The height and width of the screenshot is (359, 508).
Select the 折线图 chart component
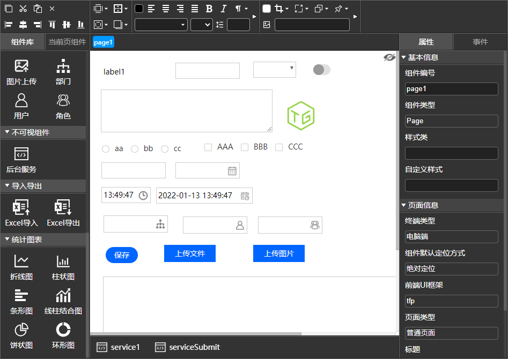[21, 267]
